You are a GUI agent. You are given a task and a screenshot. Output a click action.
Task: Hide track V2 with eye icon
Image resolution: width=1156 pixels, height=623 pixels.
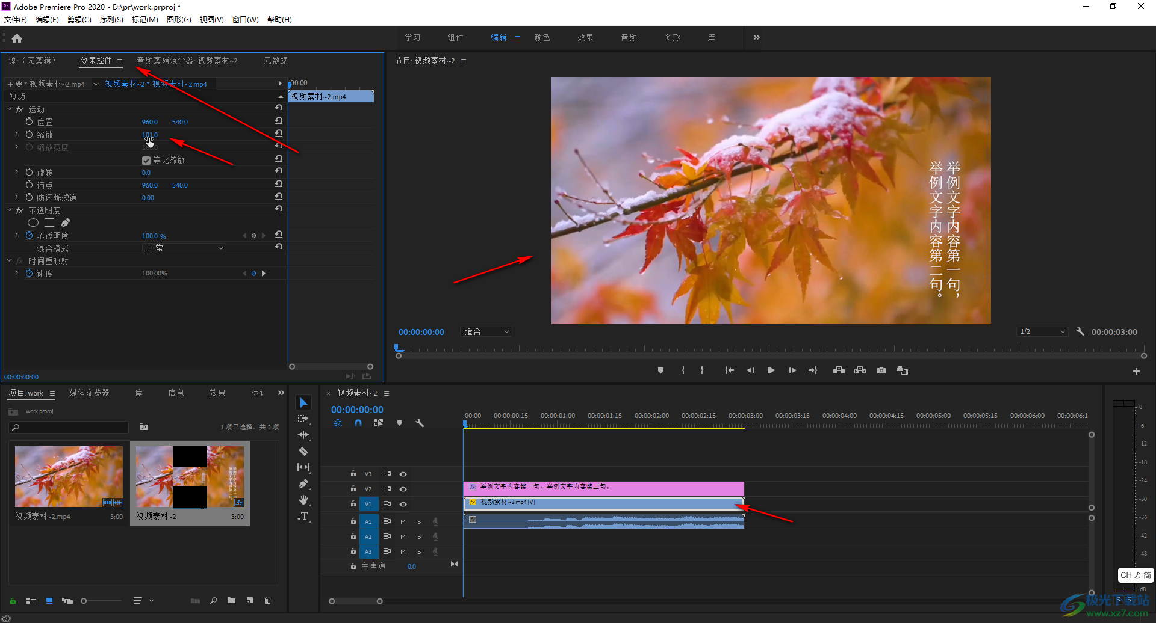click(x=403, y=489)
